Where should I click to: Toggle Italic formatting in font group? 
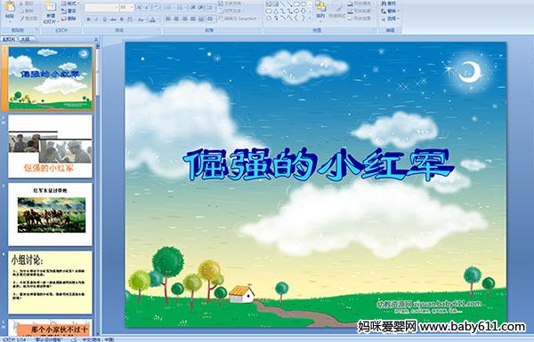(x=96, y=20)
